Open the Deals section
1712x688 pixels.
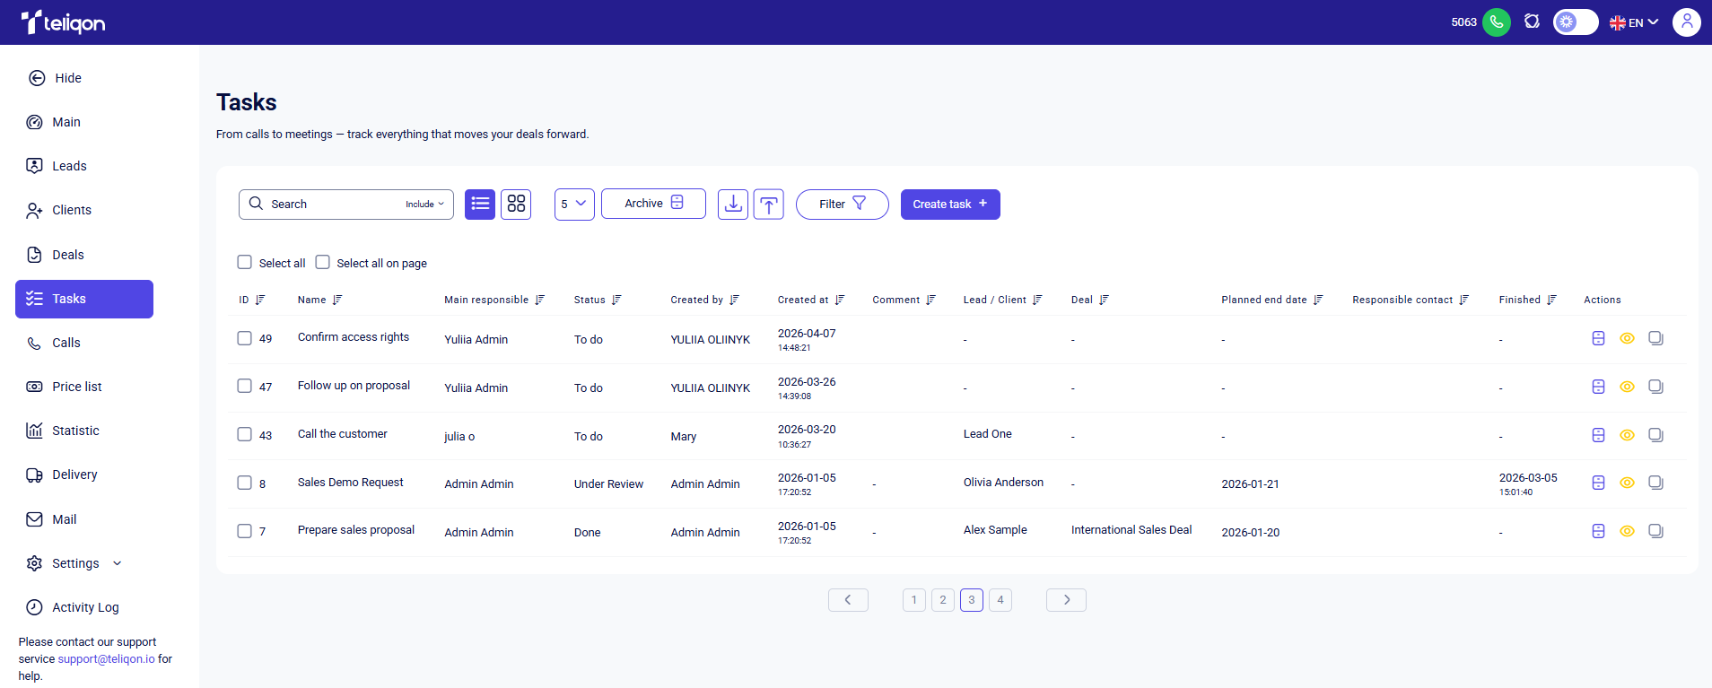(56, 255)
